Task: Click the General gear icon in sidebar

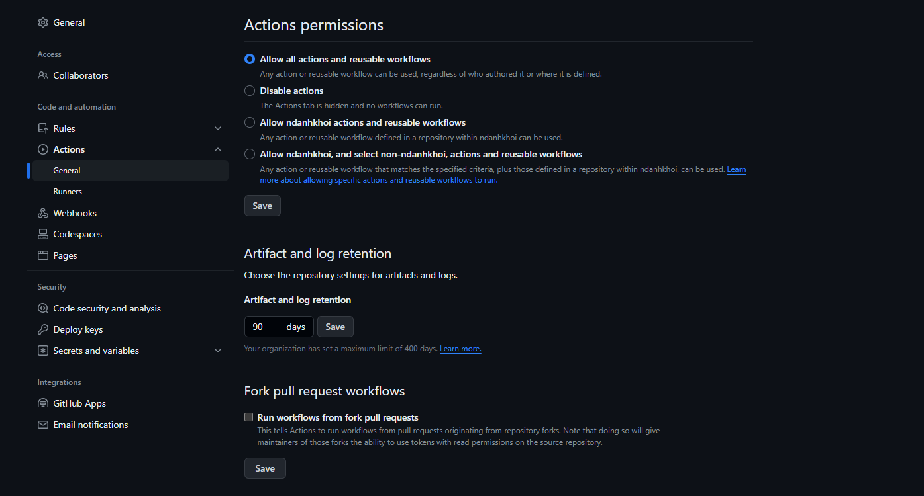Action: point(43,22)
